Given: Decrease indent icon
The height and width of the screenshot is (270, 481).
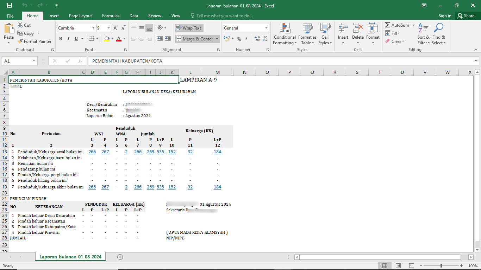Looking at the screenshot, I should 160,39.
